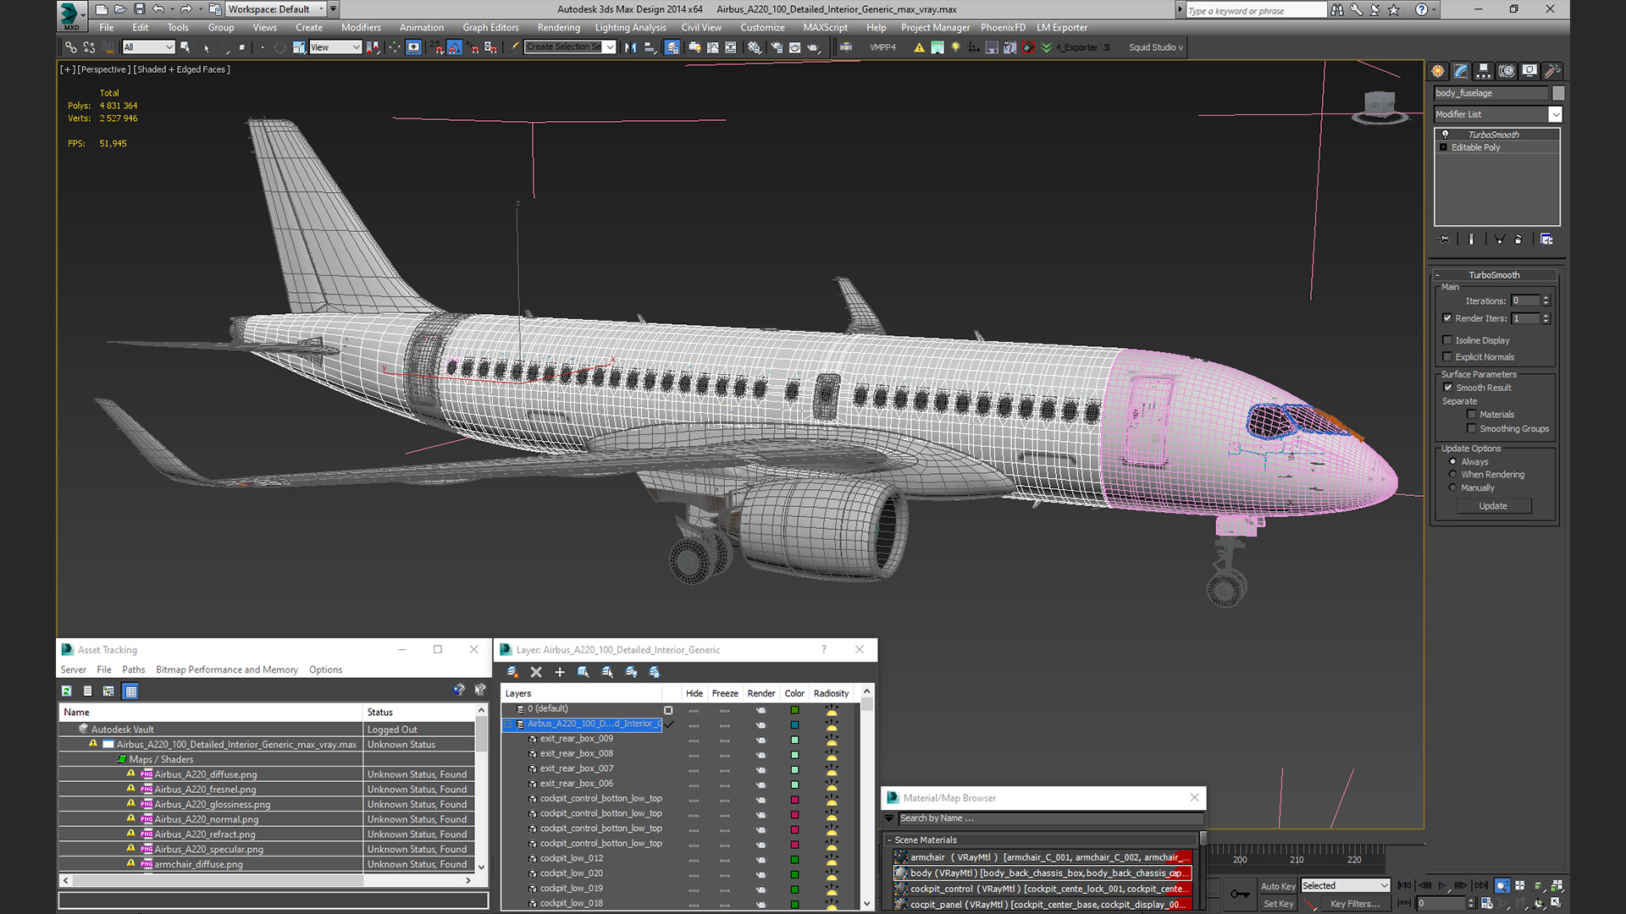1626x914 pixels.
Task: Click the body_fuselage object color swatch
Action: (1557, 93)
